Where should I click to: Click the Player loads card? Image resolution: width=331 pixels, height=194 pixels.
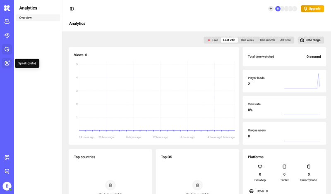(284, 81)
